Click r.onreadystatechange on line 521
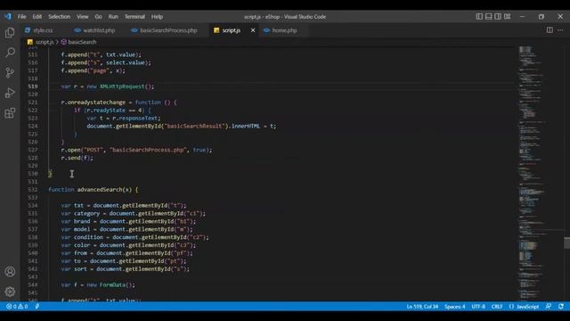The width and height of the screenshot is (570, 321). click(x=93, y=103)
